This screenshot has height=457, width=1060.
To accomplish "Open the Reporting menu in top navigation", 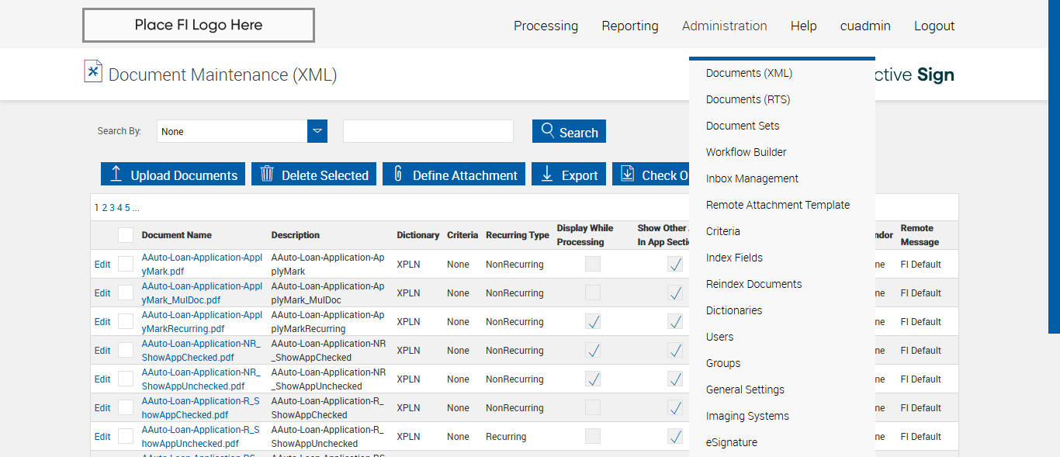I will tap(629, 26).
